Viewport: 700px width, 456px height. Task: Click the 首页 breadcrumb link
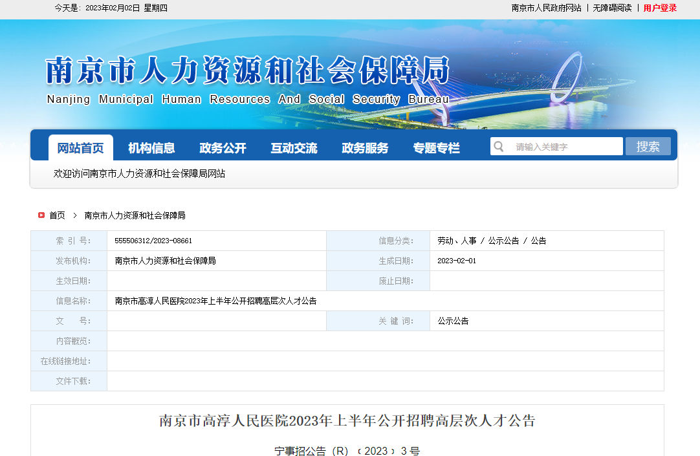click(57, 215)
